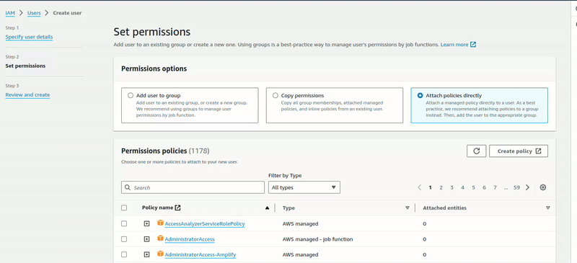Viewport: 577px width, 263px height.
Task: Go to page 7 of policies
Action: pos(495,187)
